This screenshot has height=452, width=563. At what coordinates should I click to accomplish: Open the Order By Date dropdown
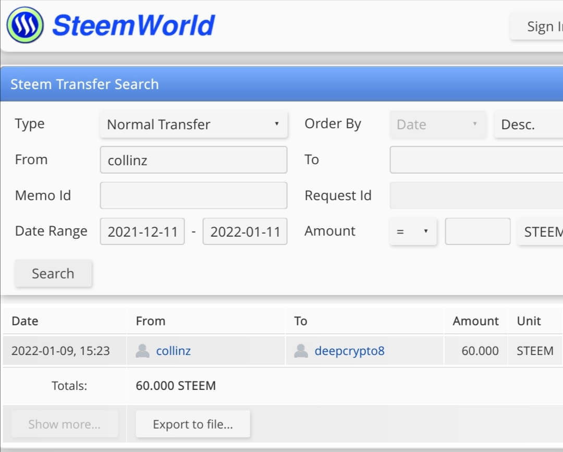coord(438,124)
